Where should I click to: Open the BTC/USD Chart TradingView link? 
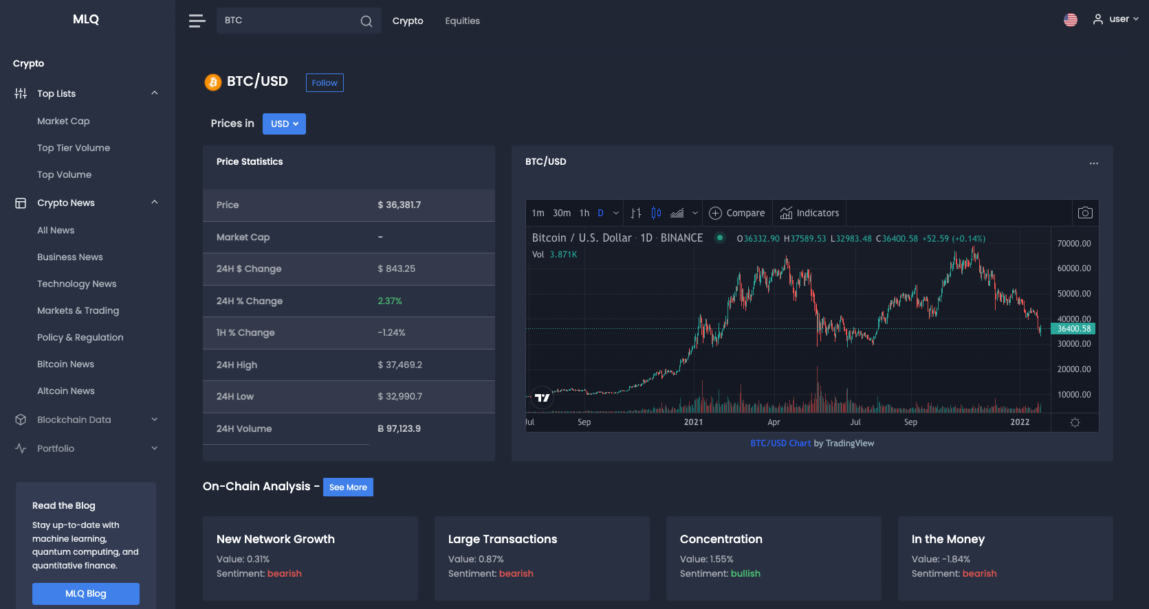[x=780, y=444]
